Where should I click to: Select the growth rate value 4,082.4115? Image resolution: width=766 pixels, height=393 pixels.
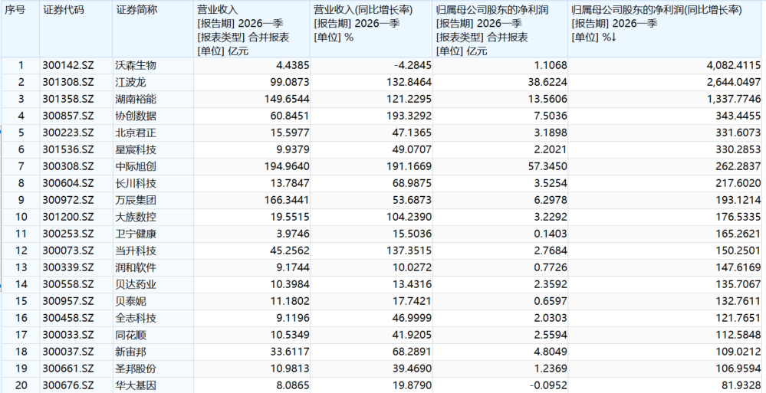(734, 65)
